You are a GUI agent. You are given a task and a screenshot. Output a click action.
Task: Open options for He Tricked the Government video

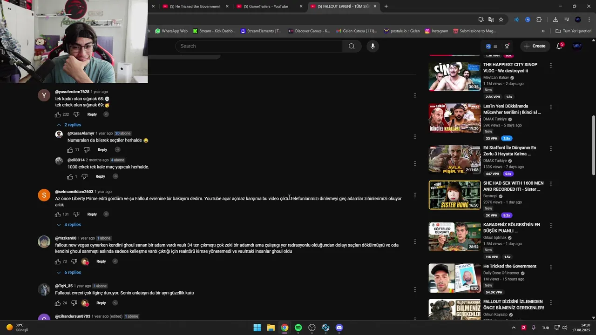(551, 268)
